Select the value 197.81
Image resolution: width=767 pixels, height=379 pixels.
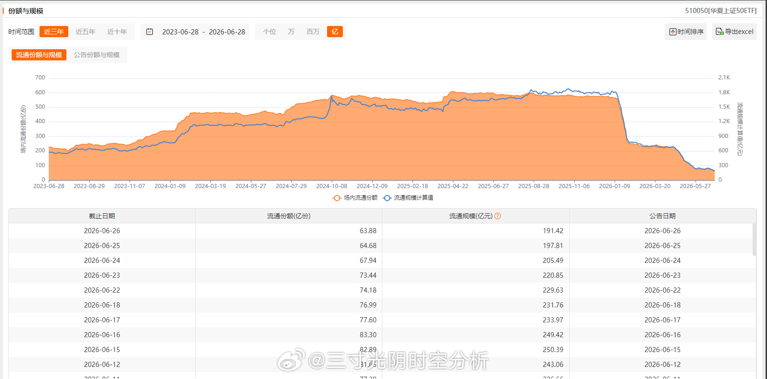[553, 246]
